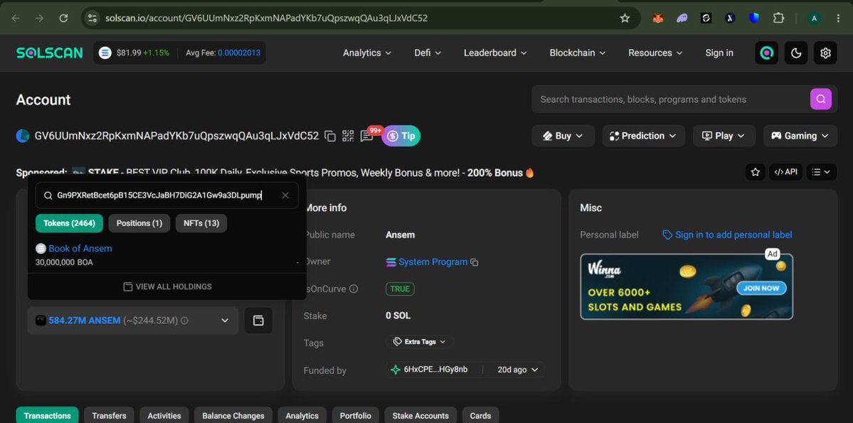Add account to favorites star
The image size is (853, 423).
point(755,172)
